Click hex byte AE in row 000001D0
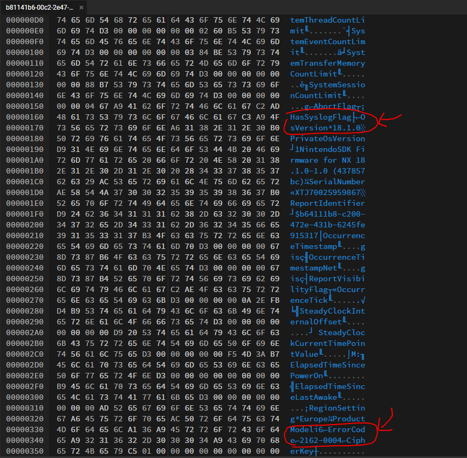 61,192
